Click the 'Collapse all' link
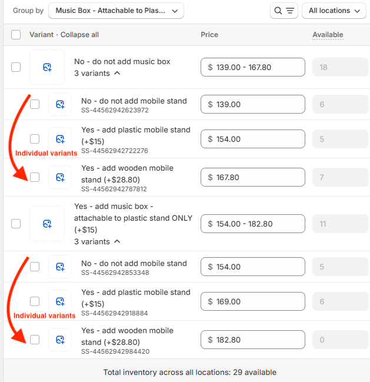This screenshot has height=382, width=370. tap(79, 35)
